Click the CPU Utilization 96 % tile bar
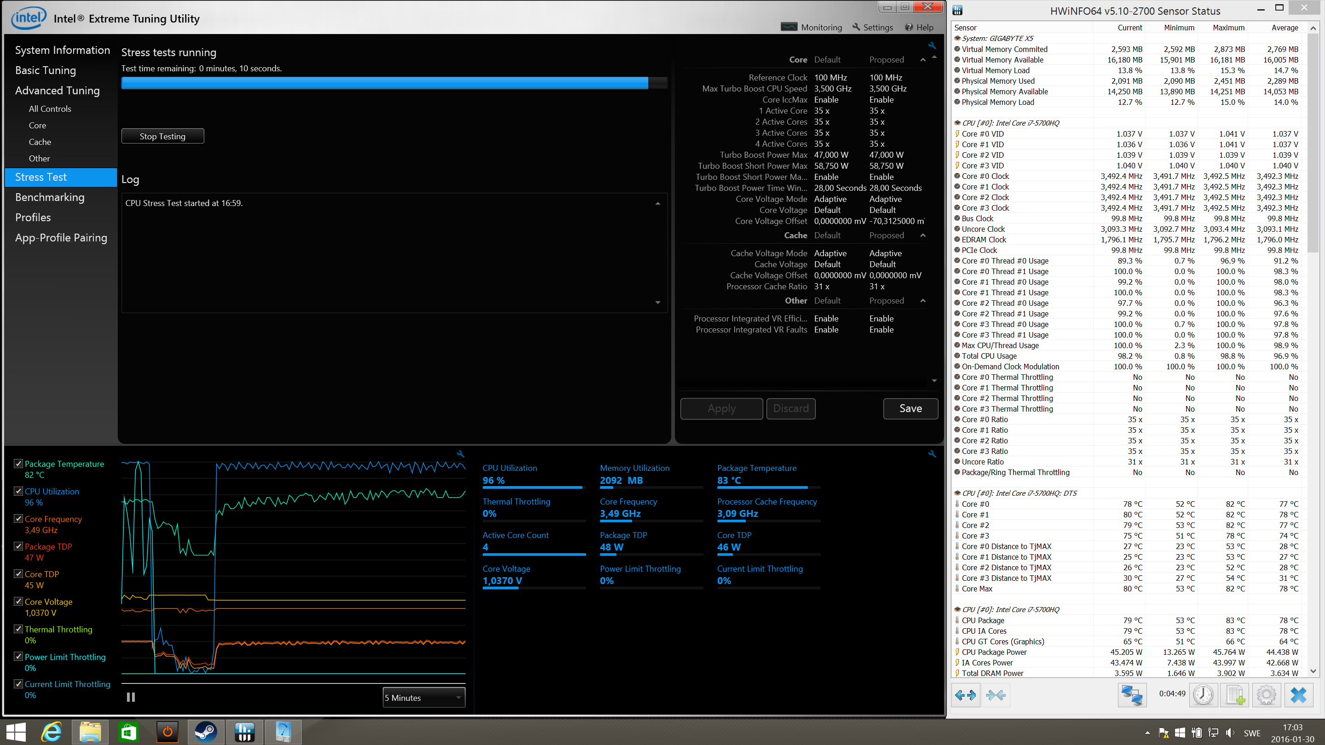This screenshot has width=1325, height=745. 534,487
